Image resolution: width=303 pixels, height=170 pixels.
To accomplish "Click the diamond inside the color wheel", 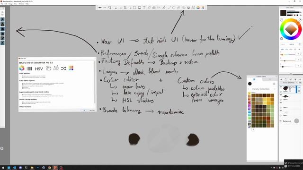I will [x=291, y=29].
